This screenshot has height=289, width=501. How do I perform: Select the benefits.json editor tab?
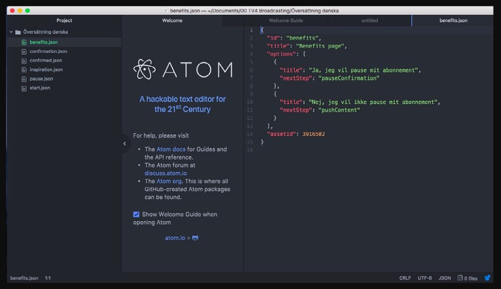[453, 21]
